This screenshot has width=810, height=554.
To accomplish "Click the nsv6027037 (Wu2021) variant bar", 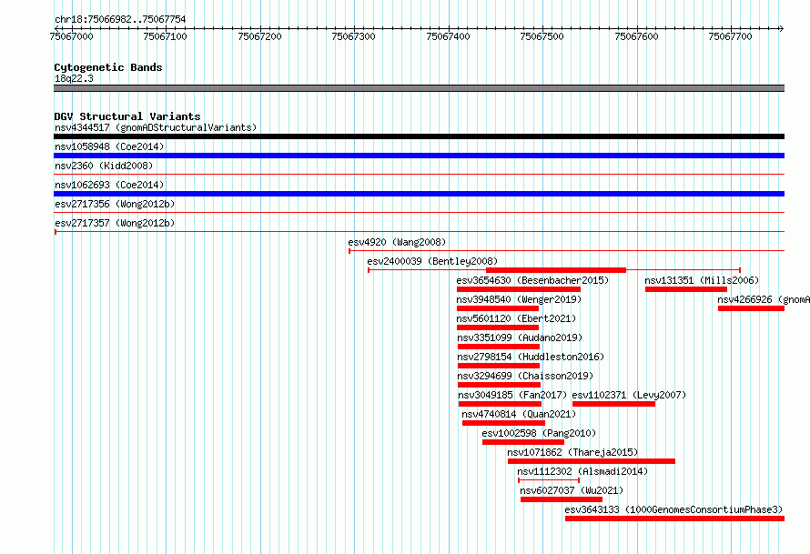I will point(562,499).
